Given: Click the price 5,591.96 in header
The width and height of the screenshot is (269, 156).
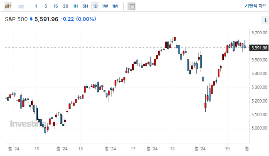Looking at the screenshot, I should pyautogui.click(x=47, y=19).
